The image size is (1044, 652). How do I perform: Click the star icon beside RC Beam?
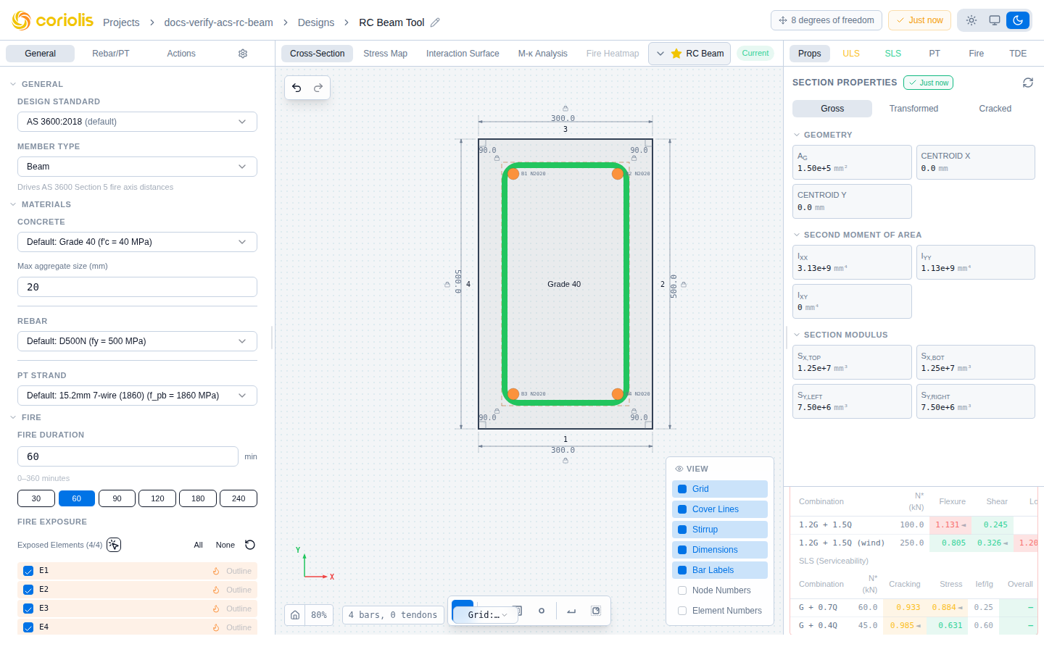pyautogui.click(x=676, y=54)
